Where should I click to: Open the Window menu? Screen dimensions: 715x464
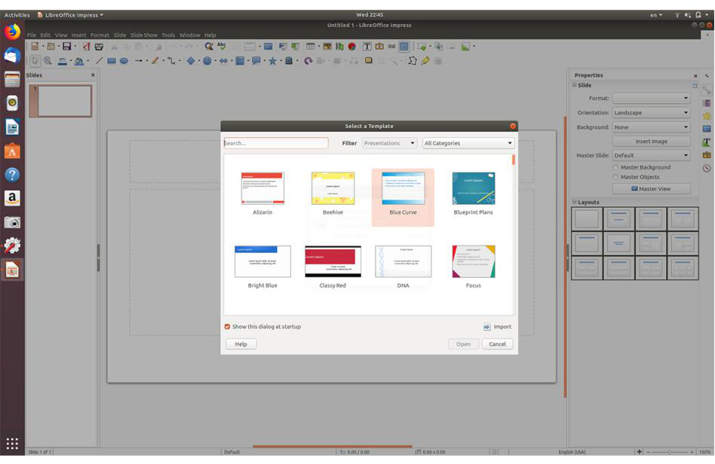190,35
